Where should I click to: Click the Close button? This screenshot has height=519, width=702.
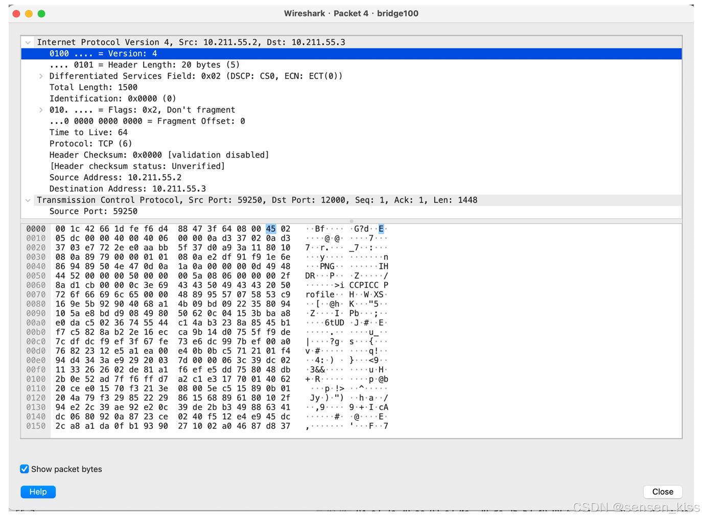click(662, 491)
